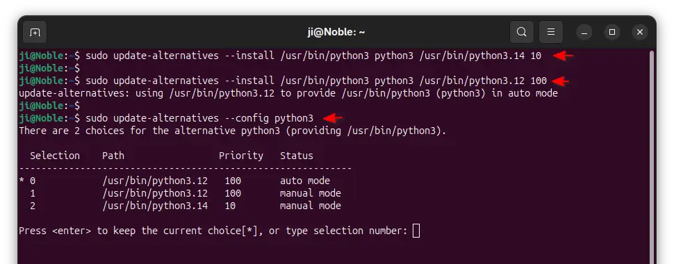674x264 pixels.
Task: Click the python3.14 install command line
Action: pos(280,56)
